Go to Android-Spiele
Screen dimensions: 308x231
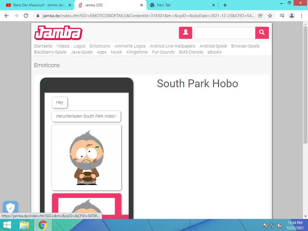(213, 46)
